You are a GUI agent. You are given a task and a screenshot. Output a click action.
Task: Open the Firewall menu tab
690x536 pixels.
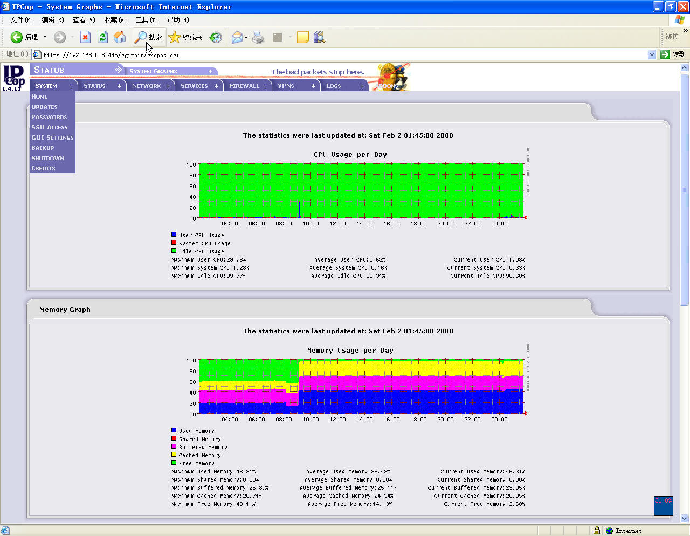coord(247,86)
